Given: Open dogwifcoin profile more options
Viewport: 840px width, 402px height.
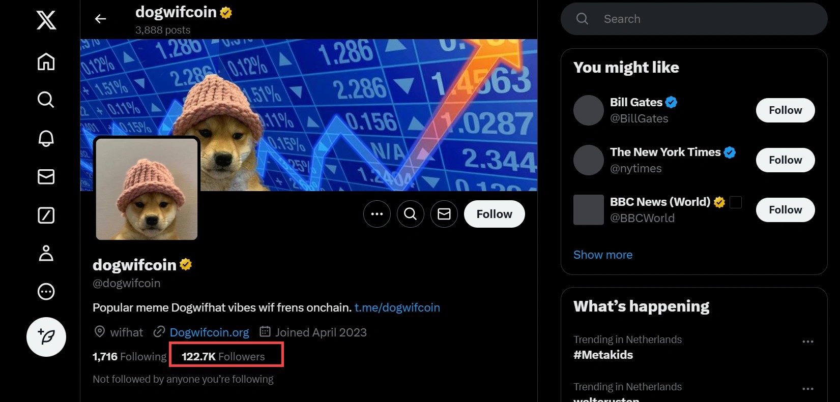Looking at the screenshot, I should click(377, 214).
